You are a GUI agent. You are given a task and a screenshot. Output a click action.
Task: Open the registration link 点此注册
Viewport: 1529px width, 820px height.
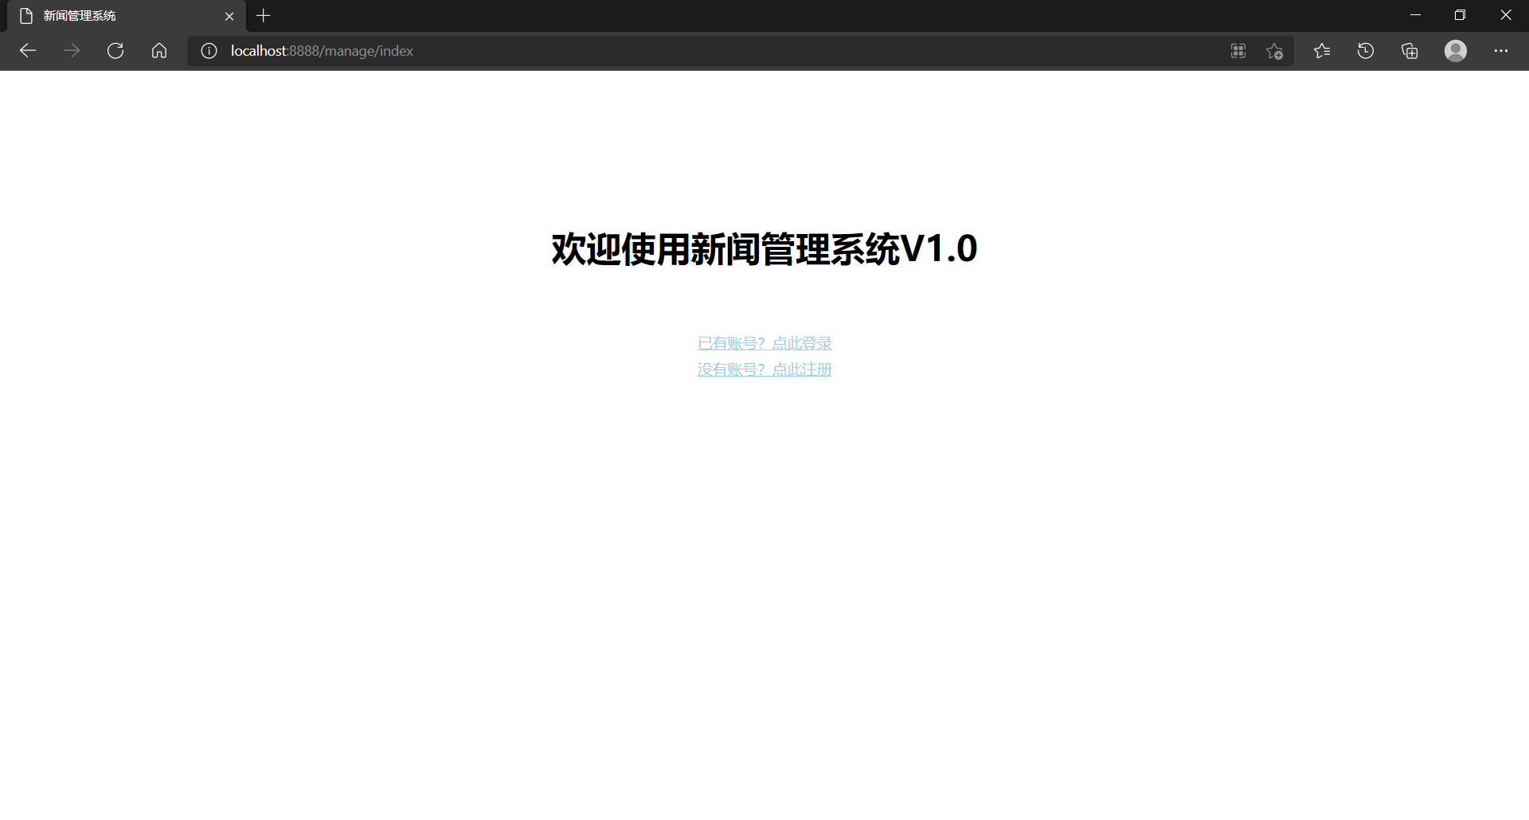click(764, 369)
